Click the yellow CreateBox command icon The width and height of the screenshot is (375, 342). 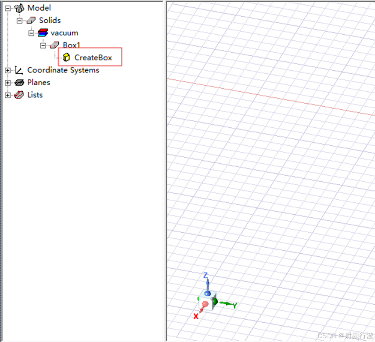pos(66,57)
